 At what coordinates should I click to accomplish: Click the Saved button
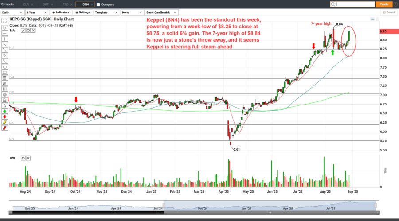(x=389, y=12)
